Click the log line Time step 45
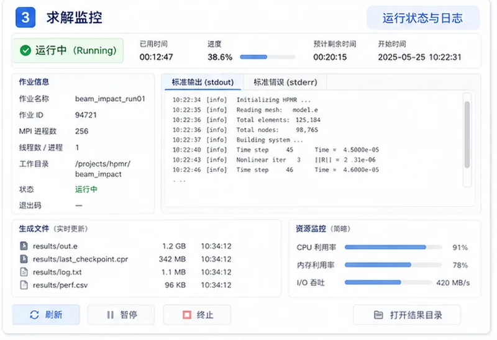This screenshot has height=340, width=497. click(276, 150)
